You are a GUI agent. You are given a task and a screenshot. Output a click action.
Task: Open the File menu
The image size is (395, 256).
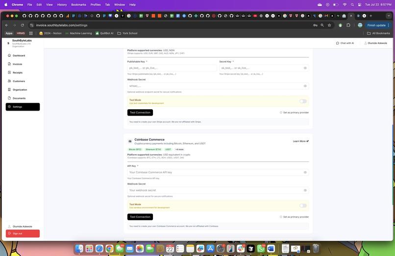pos(29,4)
